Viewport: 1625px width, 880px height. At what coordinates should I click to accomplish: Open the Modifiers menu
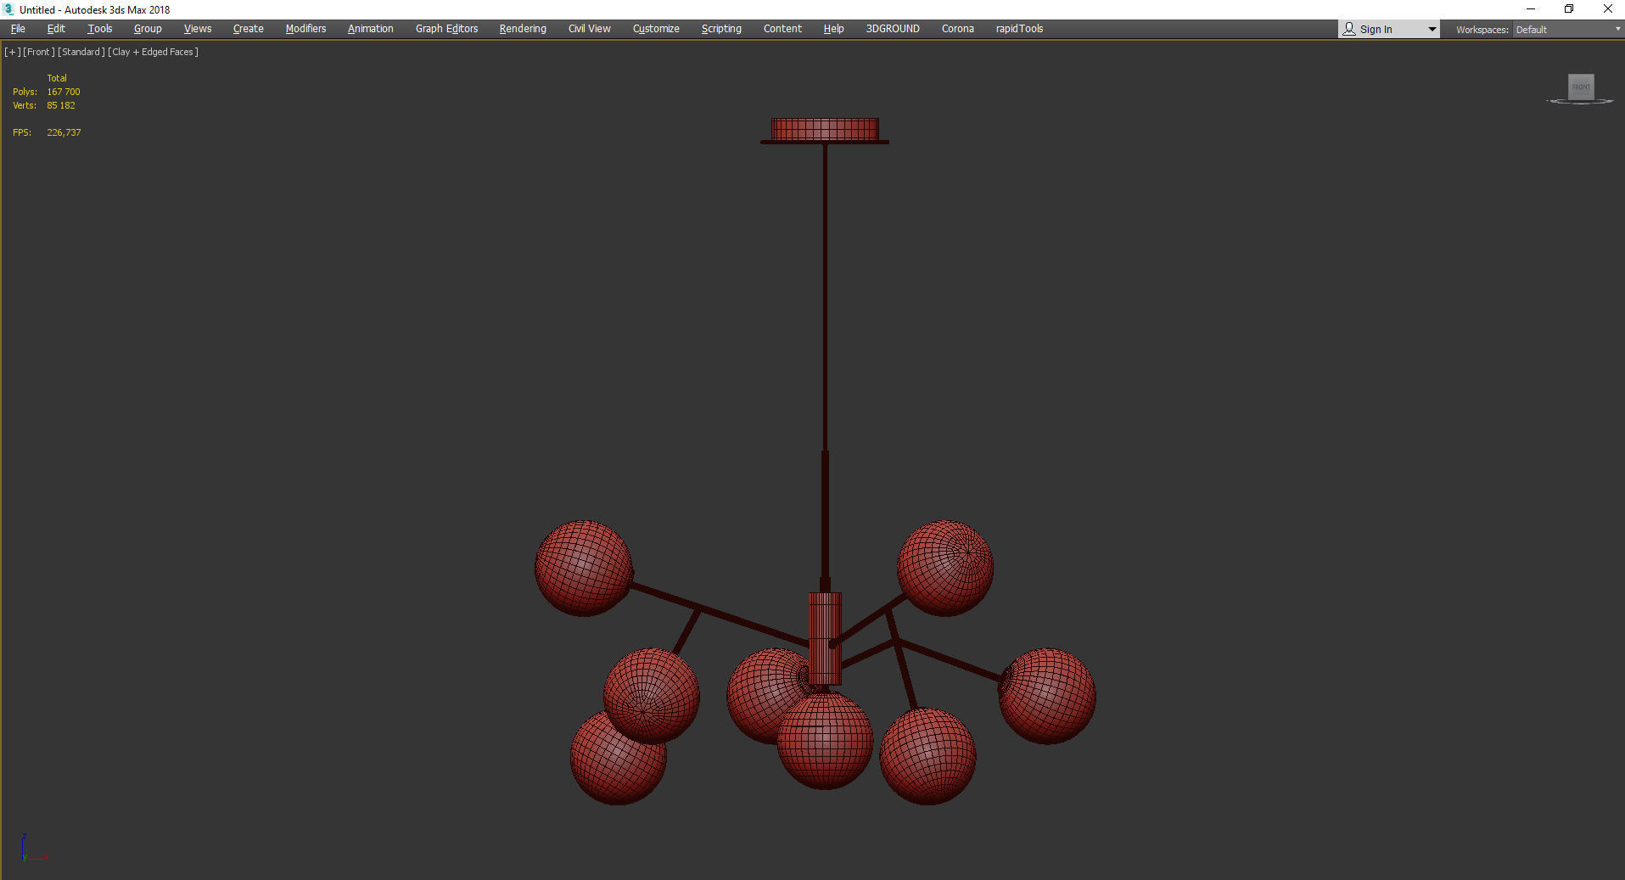coord(305,29)
